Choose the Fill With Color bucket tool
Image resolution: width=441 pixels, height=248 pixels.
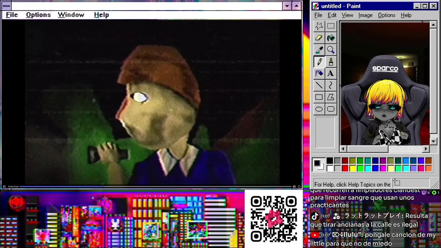point(331,38)
